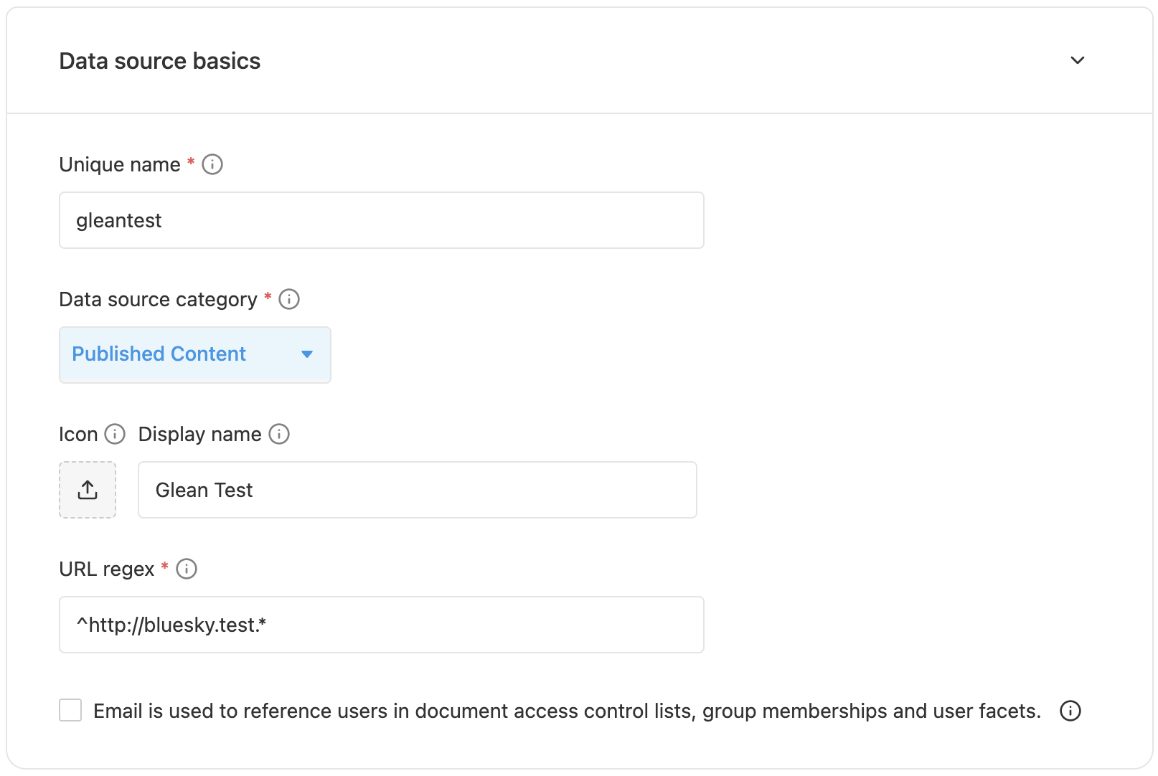
Task: View the Display name info tooltip
Action: coord(279,434)
